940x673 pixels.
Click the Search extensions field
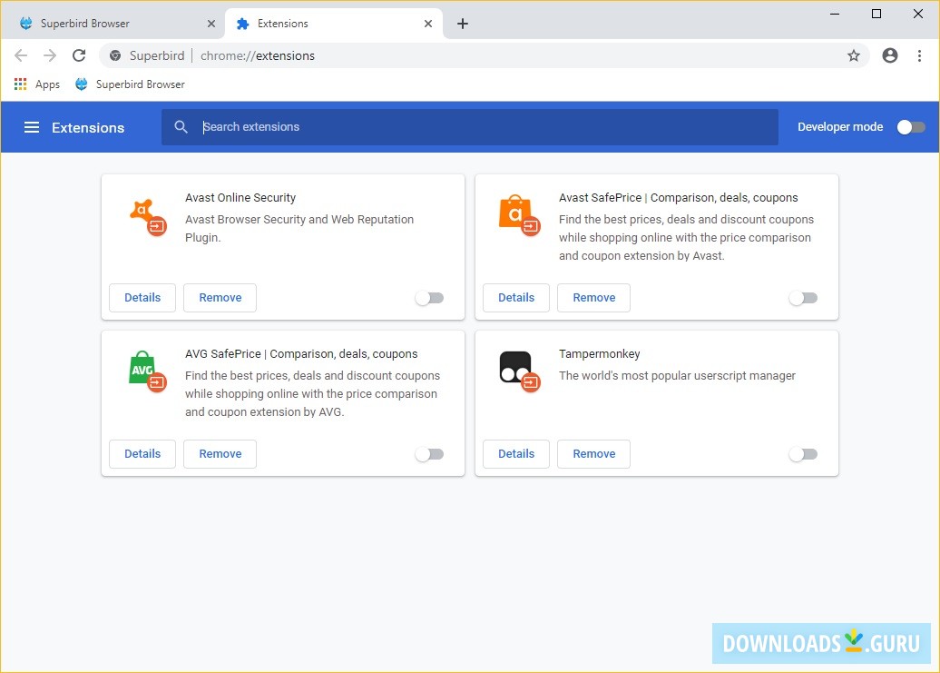481,127
